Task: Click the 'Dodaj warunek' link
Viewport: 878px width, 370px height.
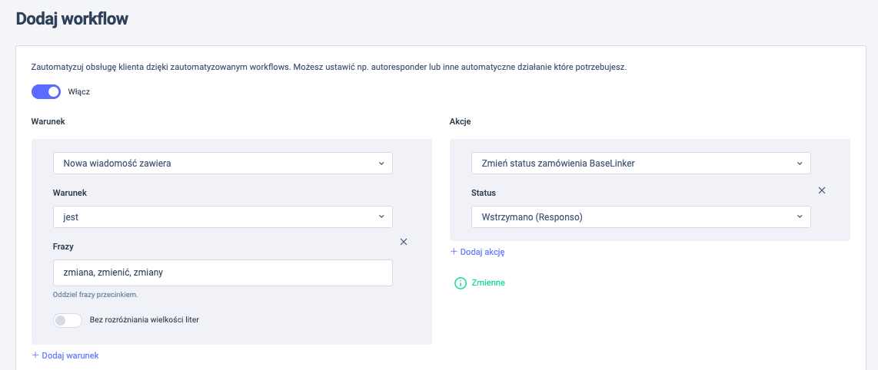Action: (70, 355)
